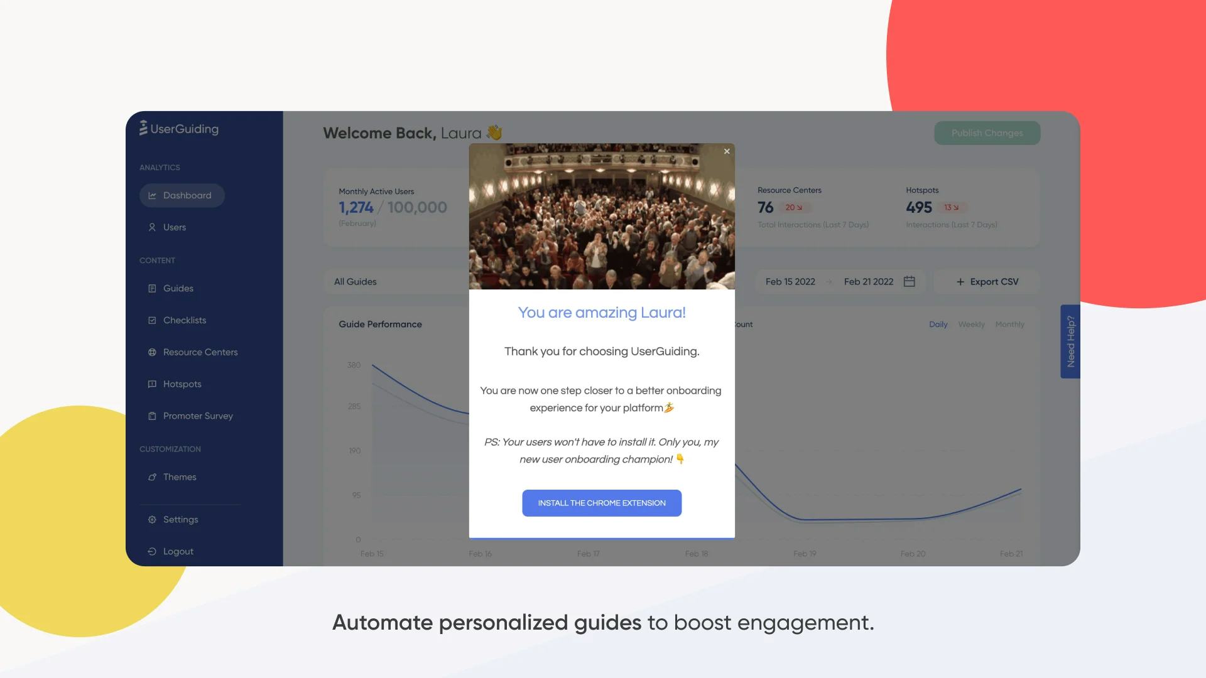The width and height of the screenshot is (1206, 678).
Task: Click Install the Chrome Extension button
Action: pos(602,503)
